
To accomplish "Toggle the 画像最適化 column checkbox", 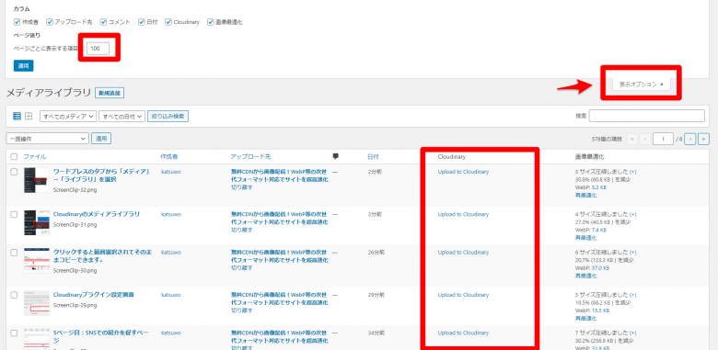I will (211, 22).
